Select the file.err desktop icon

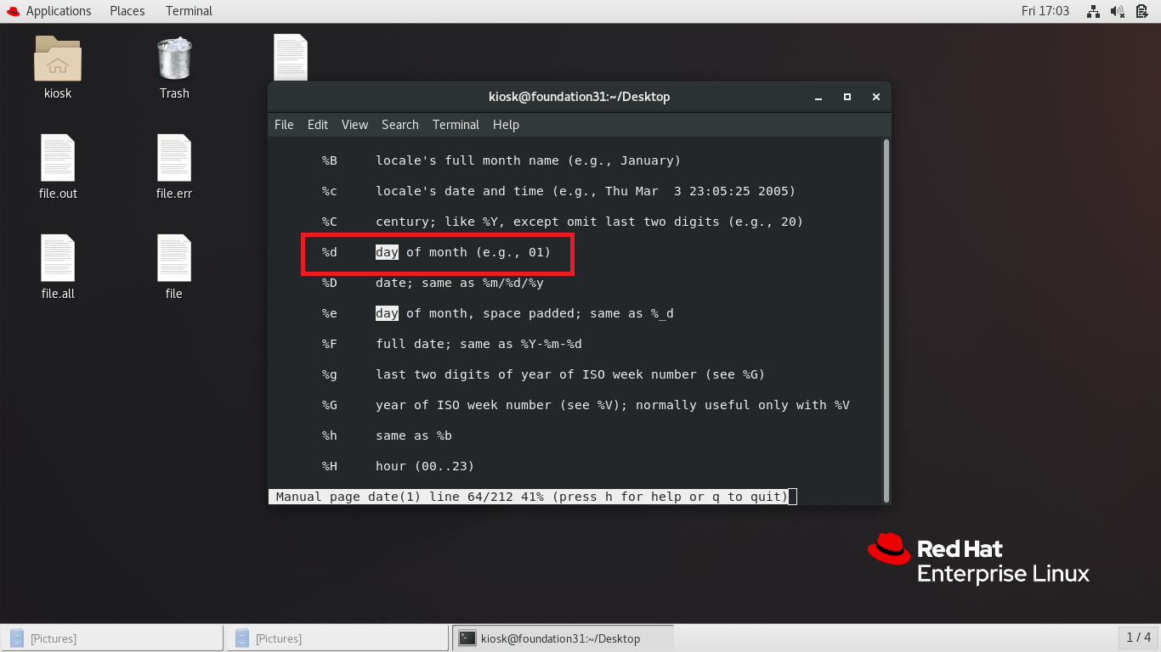pyautogui.click(x=174, y=158)
